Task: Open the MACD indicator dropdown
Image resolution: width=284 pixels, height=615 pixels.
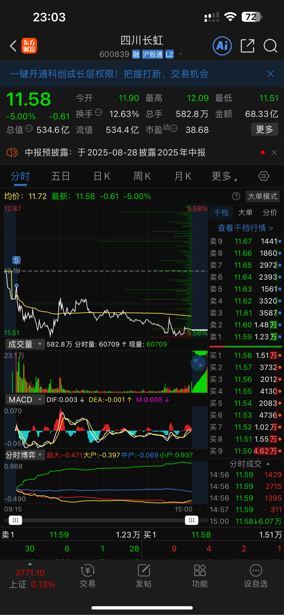Action: (x=25, y=400)
